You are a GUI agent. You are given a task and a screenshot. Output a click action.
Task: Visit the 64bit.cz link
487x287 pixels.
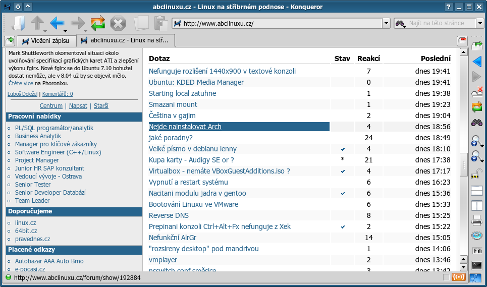click(26, 231)
